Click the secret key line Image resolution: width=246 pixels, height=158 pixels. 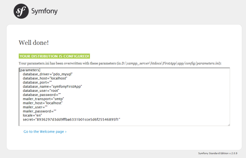tap(71, 119)
